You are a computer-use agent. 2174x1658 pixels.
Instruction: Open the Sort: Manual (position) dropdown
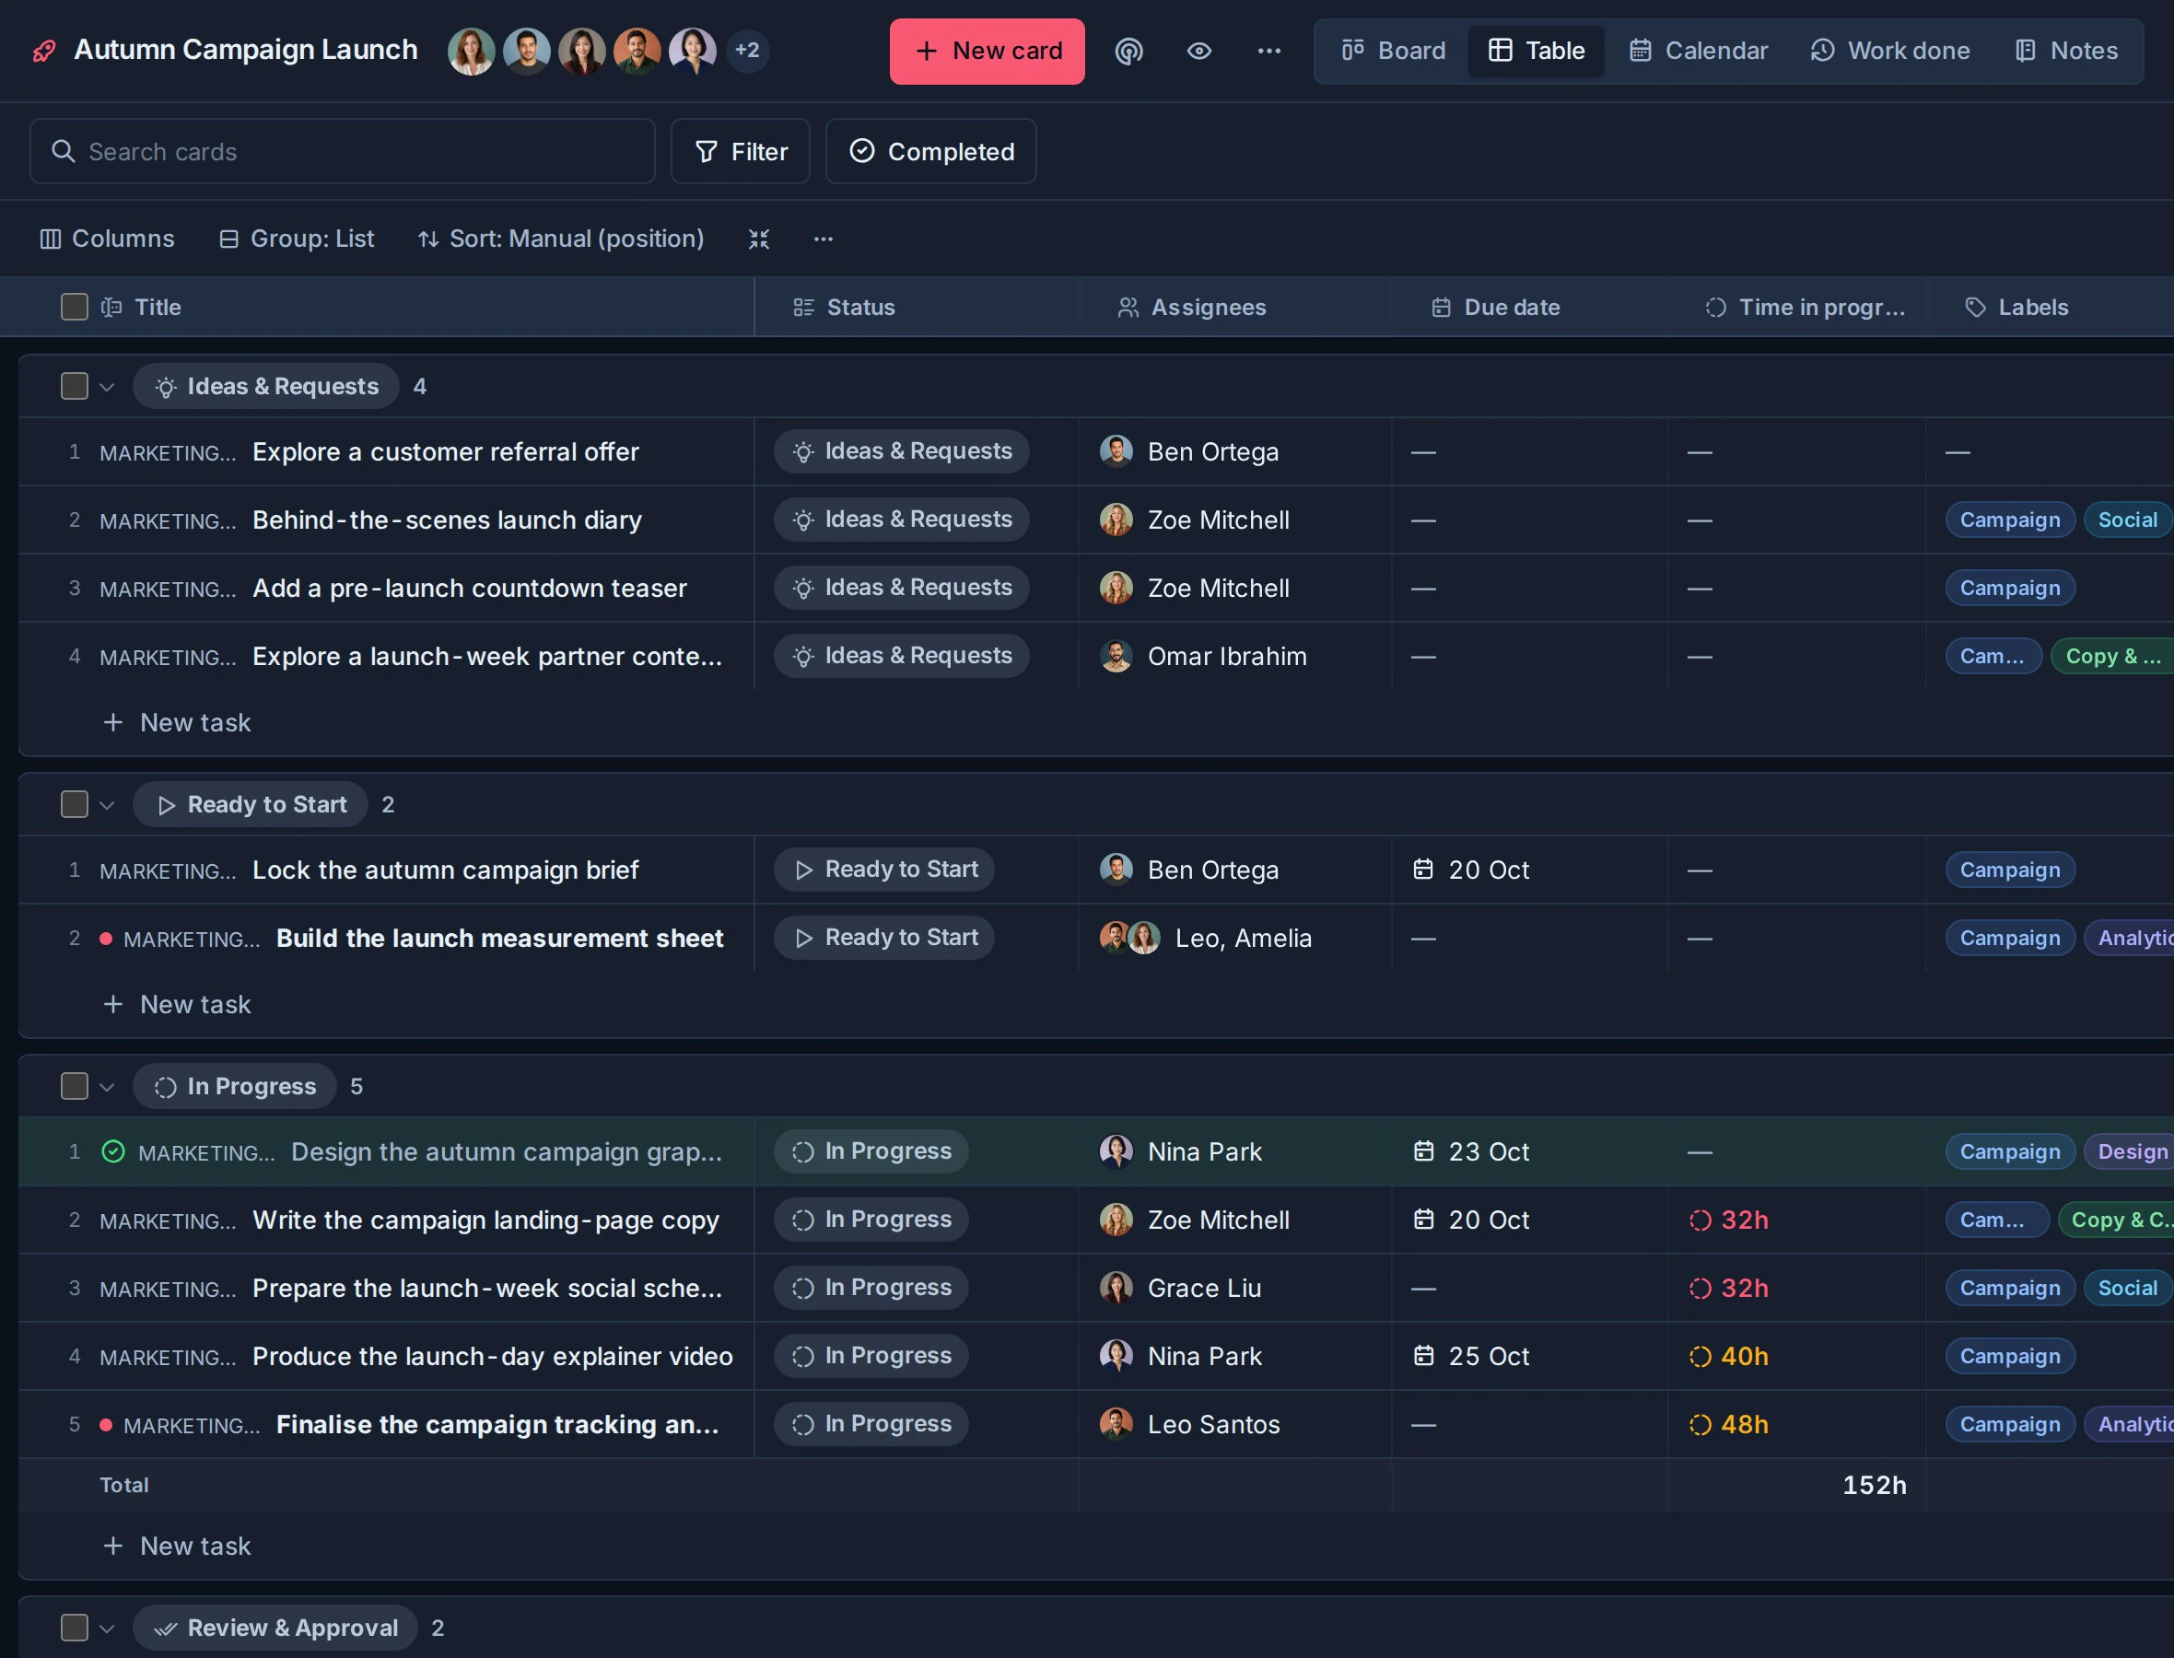click(560, 239)
